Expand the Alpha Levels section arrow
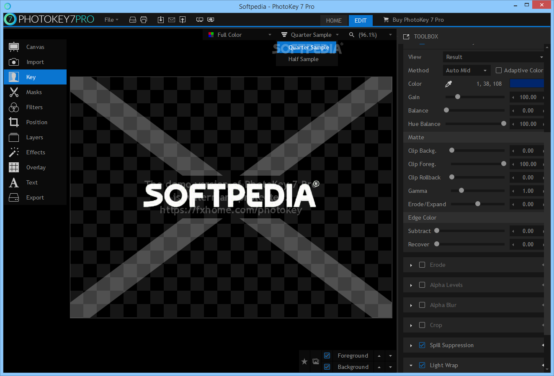Image resolution: width=554 pixels, height=376 pixels. (x=411, y=285)
